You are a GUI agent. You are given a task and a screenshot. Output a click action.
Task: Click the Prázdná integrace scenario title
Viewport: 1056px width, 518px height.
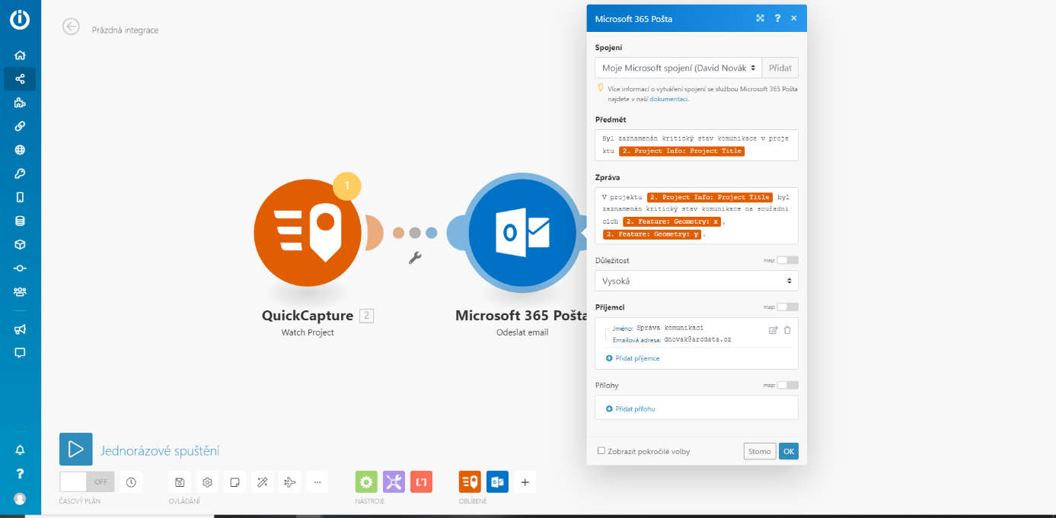pyautogui.click(x=126, y=30)
